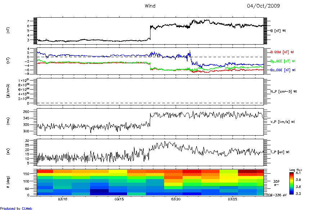This screenshot has height=210, width=311.
Task: Click the "7" tick on B magnitude axis
Action: coord(28,21)
